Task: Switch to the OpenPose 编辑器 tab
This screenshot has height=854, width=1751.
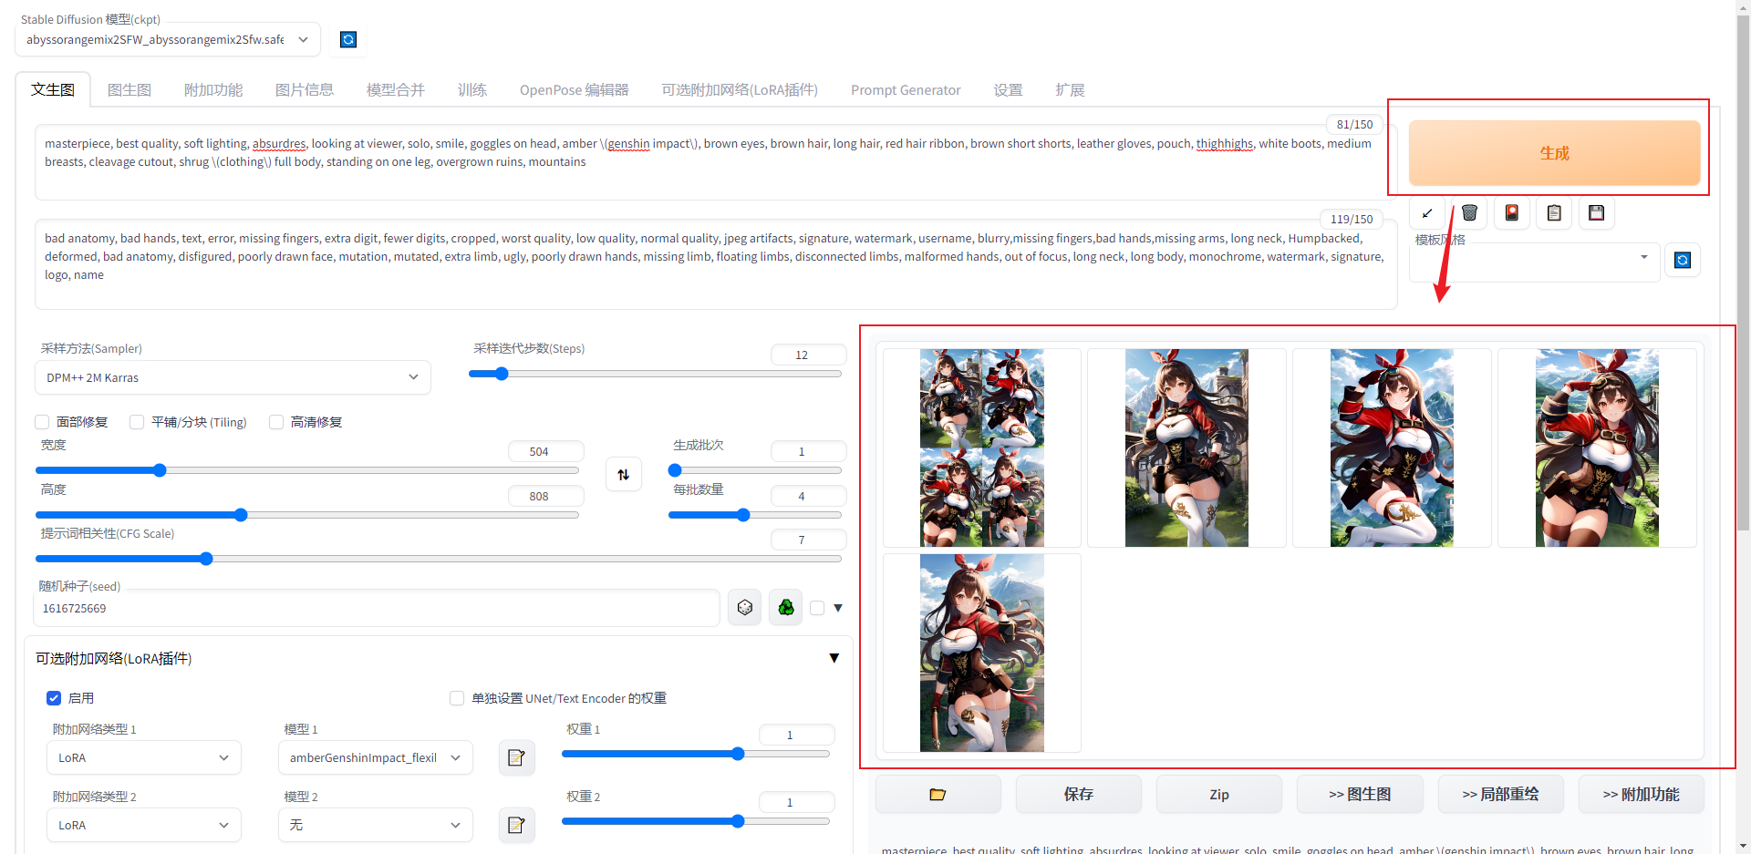Action: click(x=575, y=90)
